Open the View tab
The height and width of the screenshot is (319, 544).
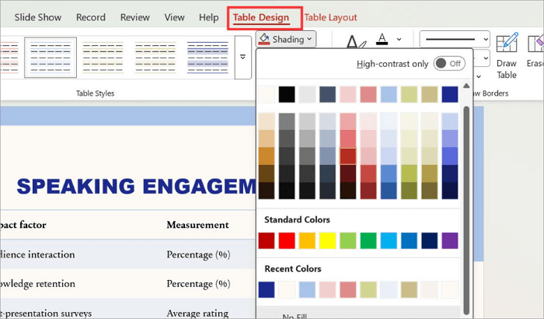pyautogui.click(x=175, y=17)
